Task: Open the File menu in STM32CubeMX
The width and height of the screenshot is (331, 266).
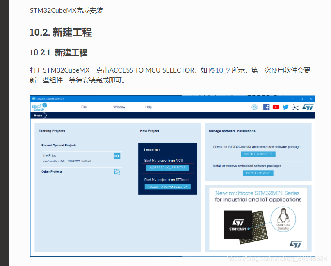Action: coord(84,107)
